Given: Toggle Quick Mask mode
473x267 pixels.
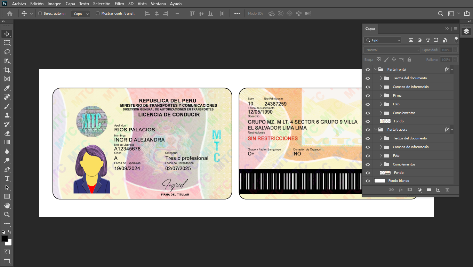Looking at the screenshot, I should click(7, 252).
